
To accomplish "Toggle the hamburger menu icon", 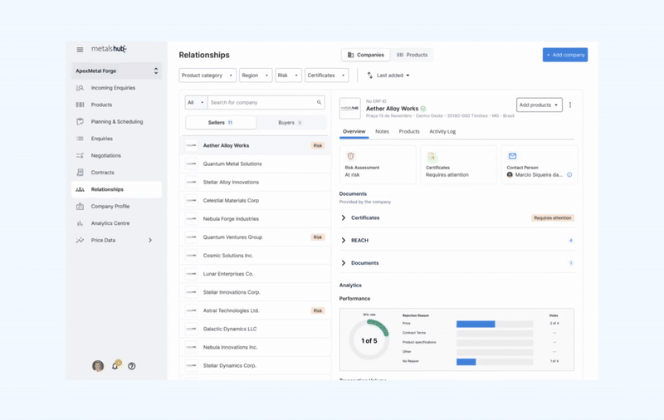I will tap(80, 50).
